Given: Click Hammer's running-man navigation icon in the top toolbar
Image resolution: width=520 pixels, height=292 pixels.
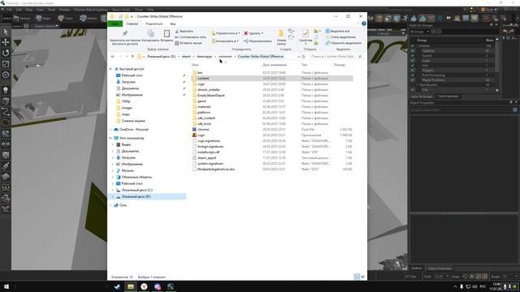Looking at the screenshot, I should pos(405,18).
